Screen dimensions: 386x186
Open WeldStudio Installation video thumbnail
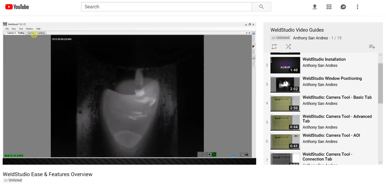(285, 65)
